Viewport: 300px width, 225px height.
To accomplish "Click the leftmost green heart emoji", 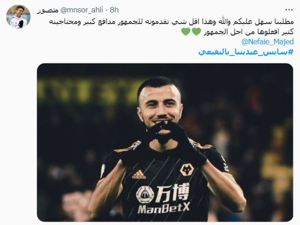I will [186, 31].
